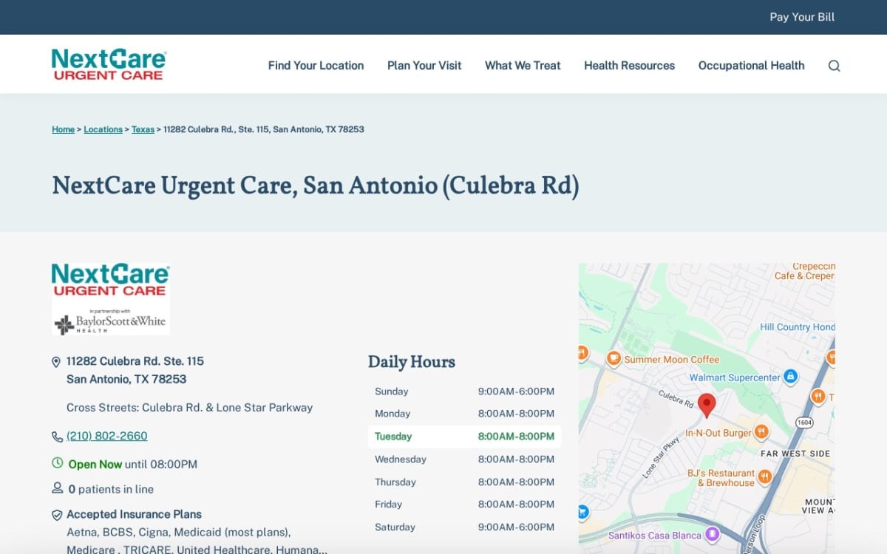Click the Walmart Supercenter shopping icon on map
The width and height of the screenshot is (887, 554).
click(x=790, y=377)
